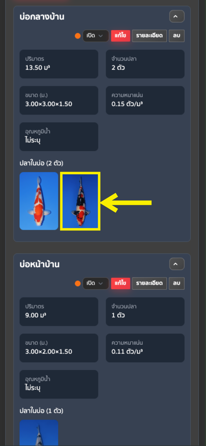Open รายละเอียด for บ่อหน้าบ้าน
This screenshot has width=206, height=446.
click(149, 283)
